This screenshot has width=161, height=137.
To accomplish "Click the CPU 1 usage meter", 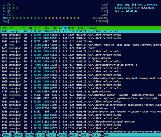I will point(56,5).
